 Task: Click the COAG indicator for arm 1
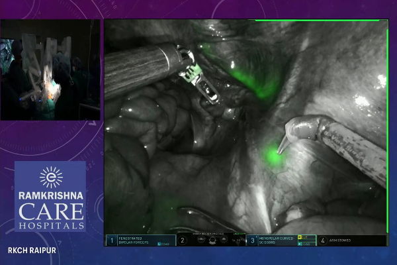click(x=163, y=244)
